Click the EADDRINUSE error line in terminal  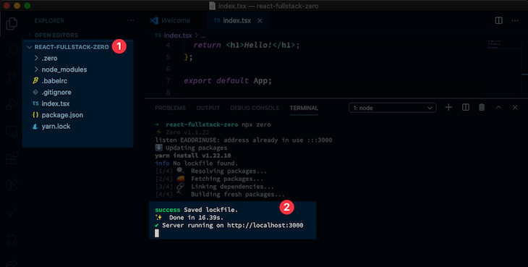pos(244,140)
